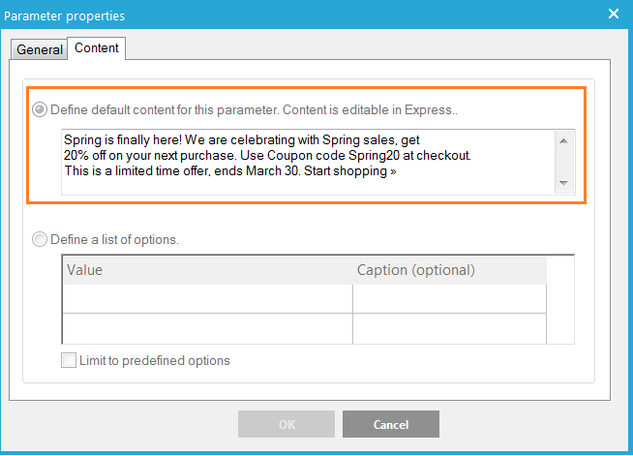The height and width of the screenshot is (456, 633).
Task: Close the Parameter properties dialog
Action: tap(613, 15)
